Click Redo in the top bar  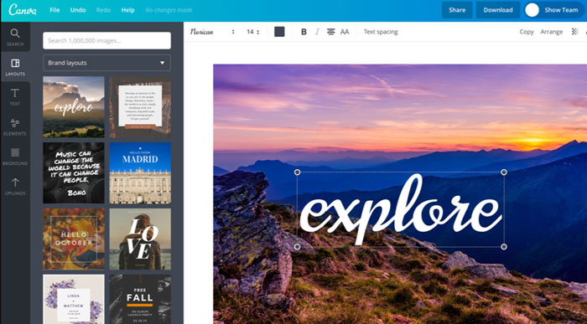click(103, 10)
